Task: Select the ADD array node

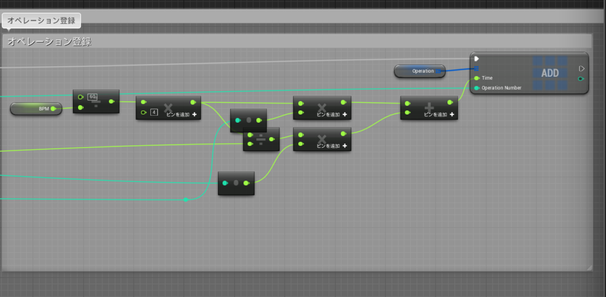Action: coord(529,73)
